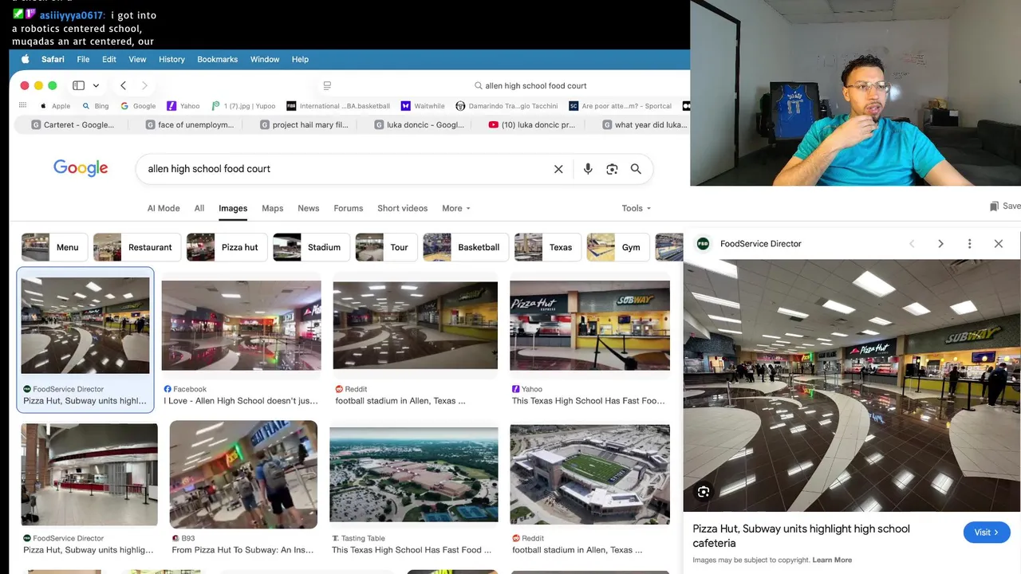1021x574 pixels.
Task: Open the Apple menu
Action: [x=25, y=59]
